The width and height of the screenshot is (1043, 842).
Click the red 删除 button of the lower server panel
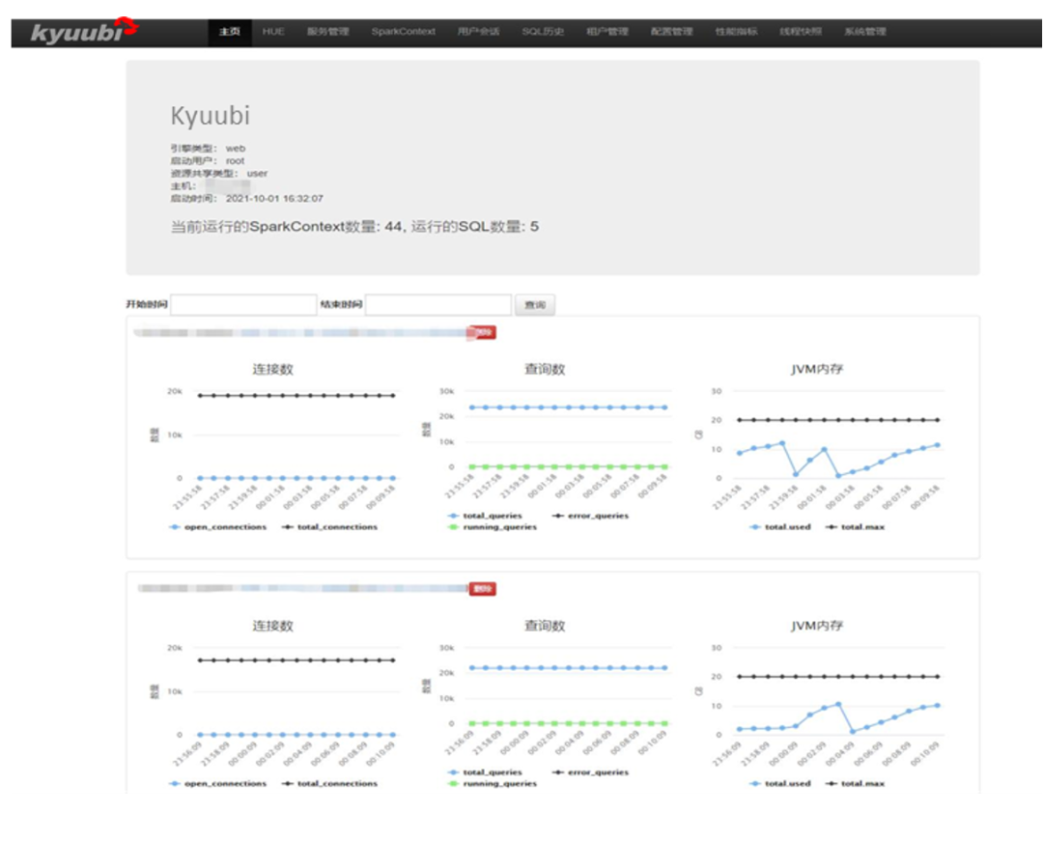(x=483, y=589)
